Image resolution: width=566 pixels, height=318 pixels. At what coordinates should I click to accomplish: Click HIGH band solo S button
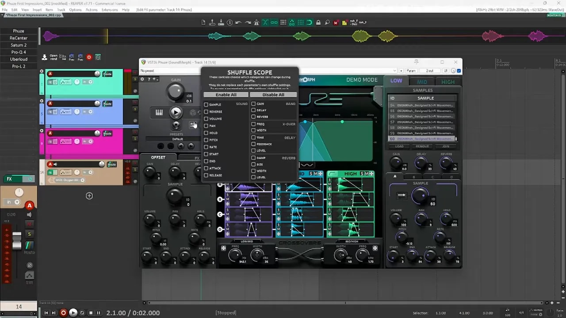click(x=362, y=174)
